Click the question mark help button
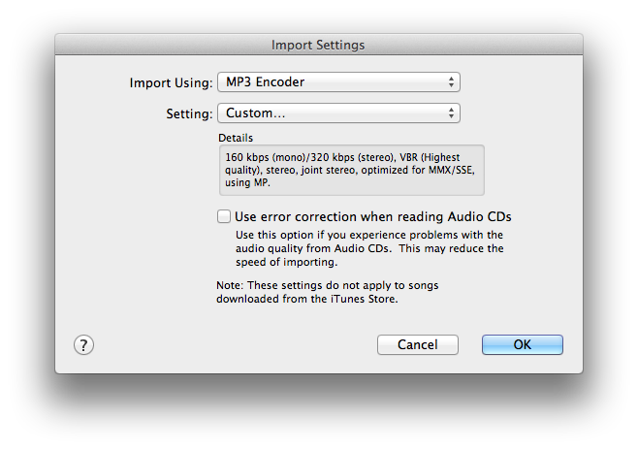Viewport: 638px width, 450px height. coord(83,344)
